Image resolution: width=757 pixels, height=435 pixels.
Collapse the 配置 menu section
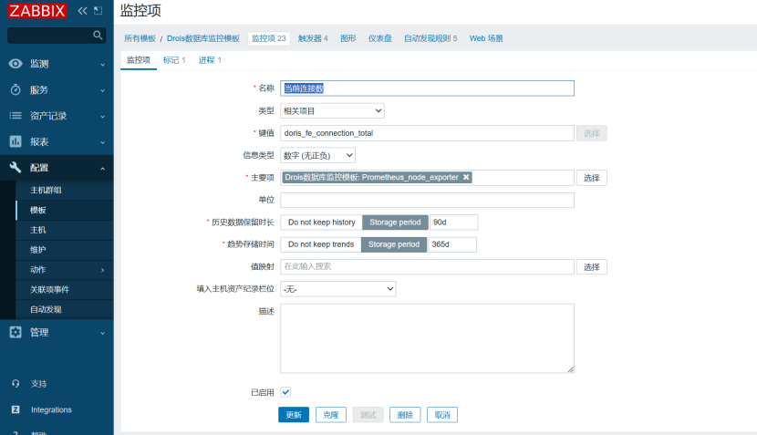(x=102, y=169)
